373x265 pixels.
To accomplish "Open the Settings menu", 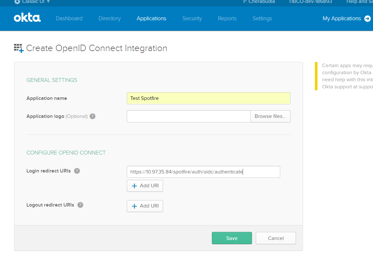I will [262, 19].
